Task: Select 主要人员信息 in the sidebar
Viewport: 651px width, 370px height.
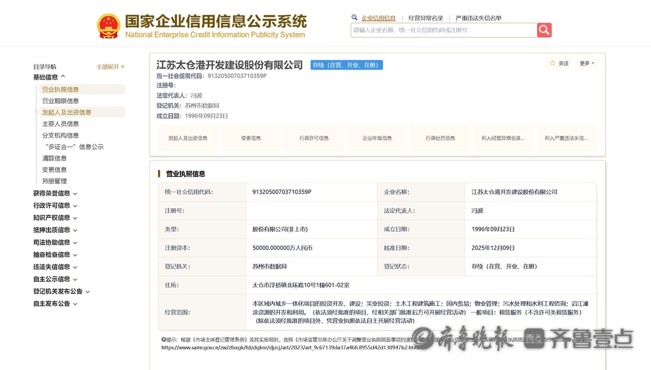Action: [60, 124]
